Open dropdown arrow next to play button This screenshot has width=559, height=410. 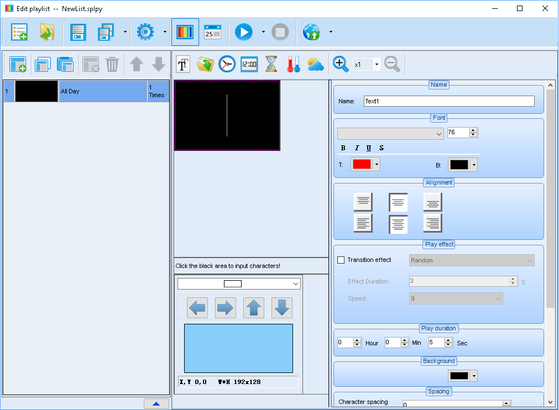(263, 32)
